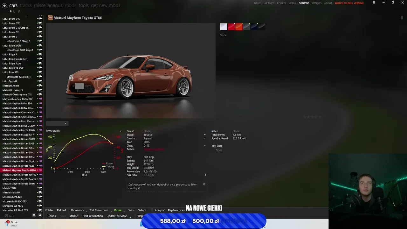Select Lotus Exos 125 Stage 1 in list

pos(19,77)
